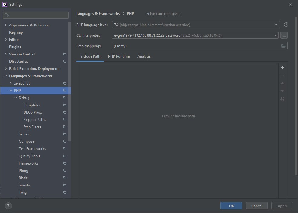Collapse Languages & Frameworks tree node
This screenshot has height=213, width=298.
coord(6,76)
